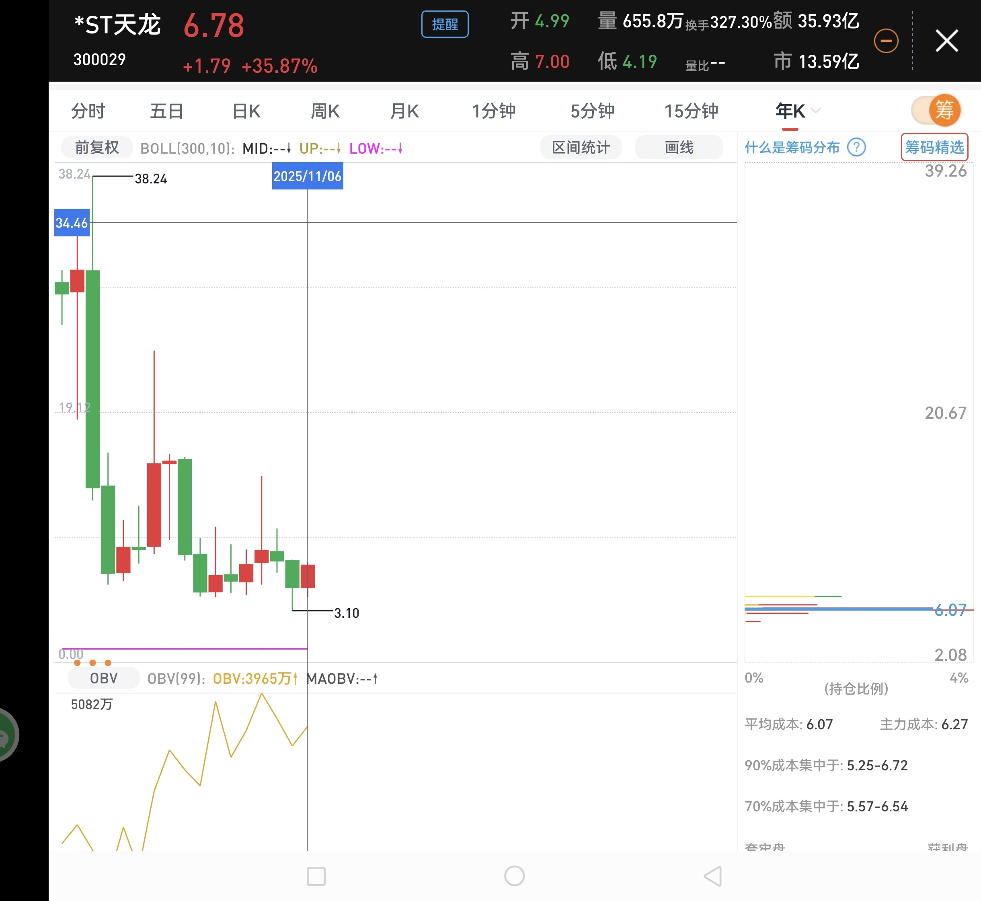
Task: Select the 周K chart tab
Action: pos(325,111)
